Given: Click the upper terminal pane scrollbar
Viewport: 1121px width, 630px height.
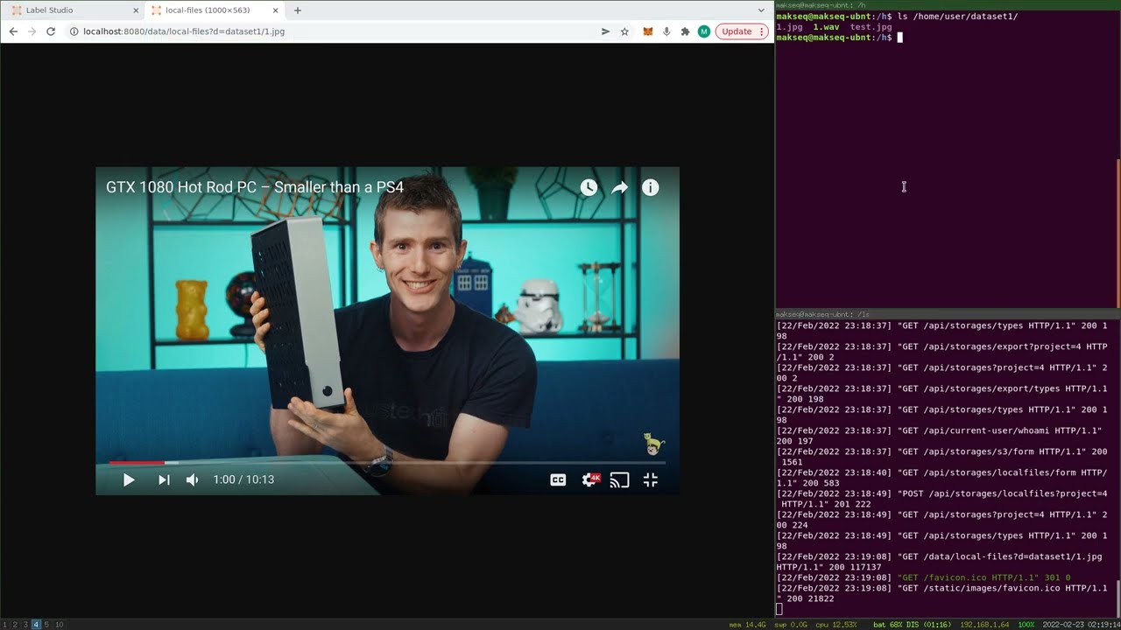Looking at the screenshot, I should pos(1118,232).
